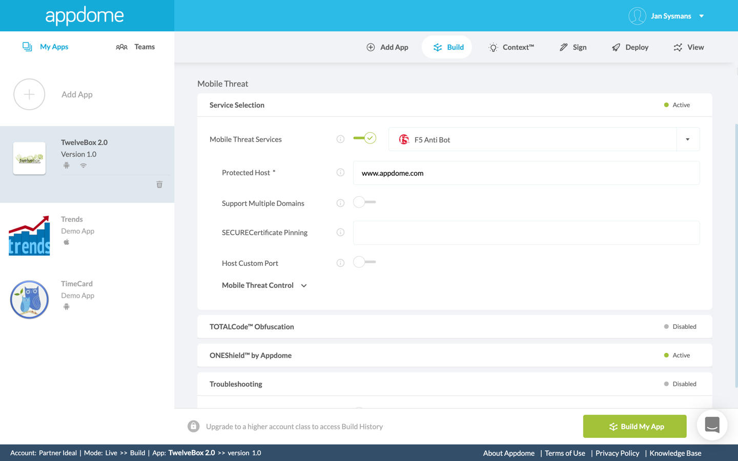Open Terms of Use link

pos(565,453)
